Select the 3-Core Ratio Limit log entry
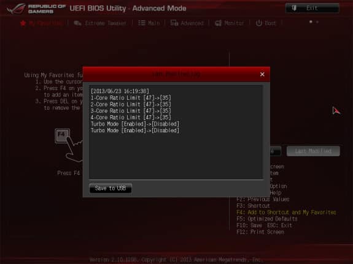 coord(131,111)
